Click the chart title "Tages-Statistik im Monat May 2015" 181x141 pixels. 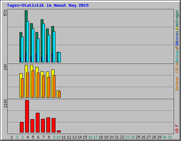tap(48, 5)
